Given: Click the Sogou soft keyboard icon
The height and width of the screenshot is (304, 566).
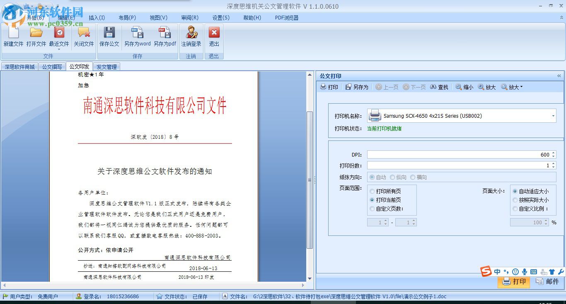Looking at the screenshot, I should click(534, 272).
